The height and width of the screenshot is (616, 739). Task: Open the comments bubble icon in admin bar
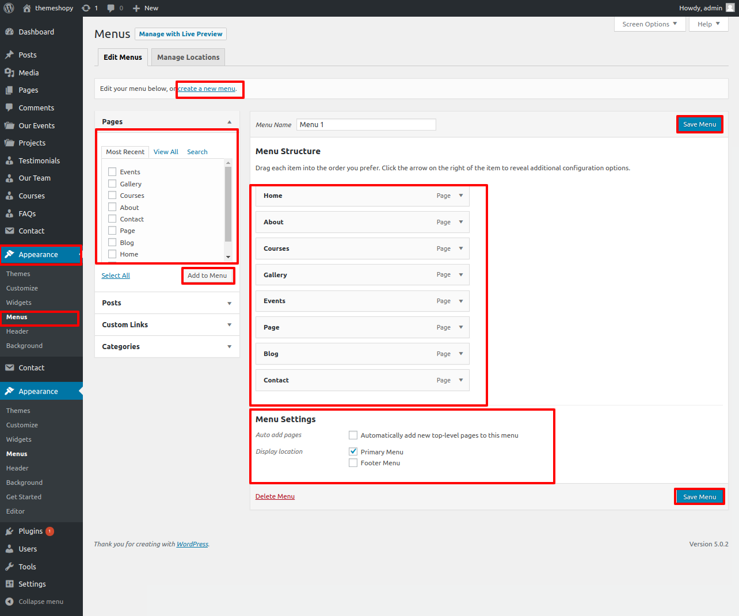111,8
